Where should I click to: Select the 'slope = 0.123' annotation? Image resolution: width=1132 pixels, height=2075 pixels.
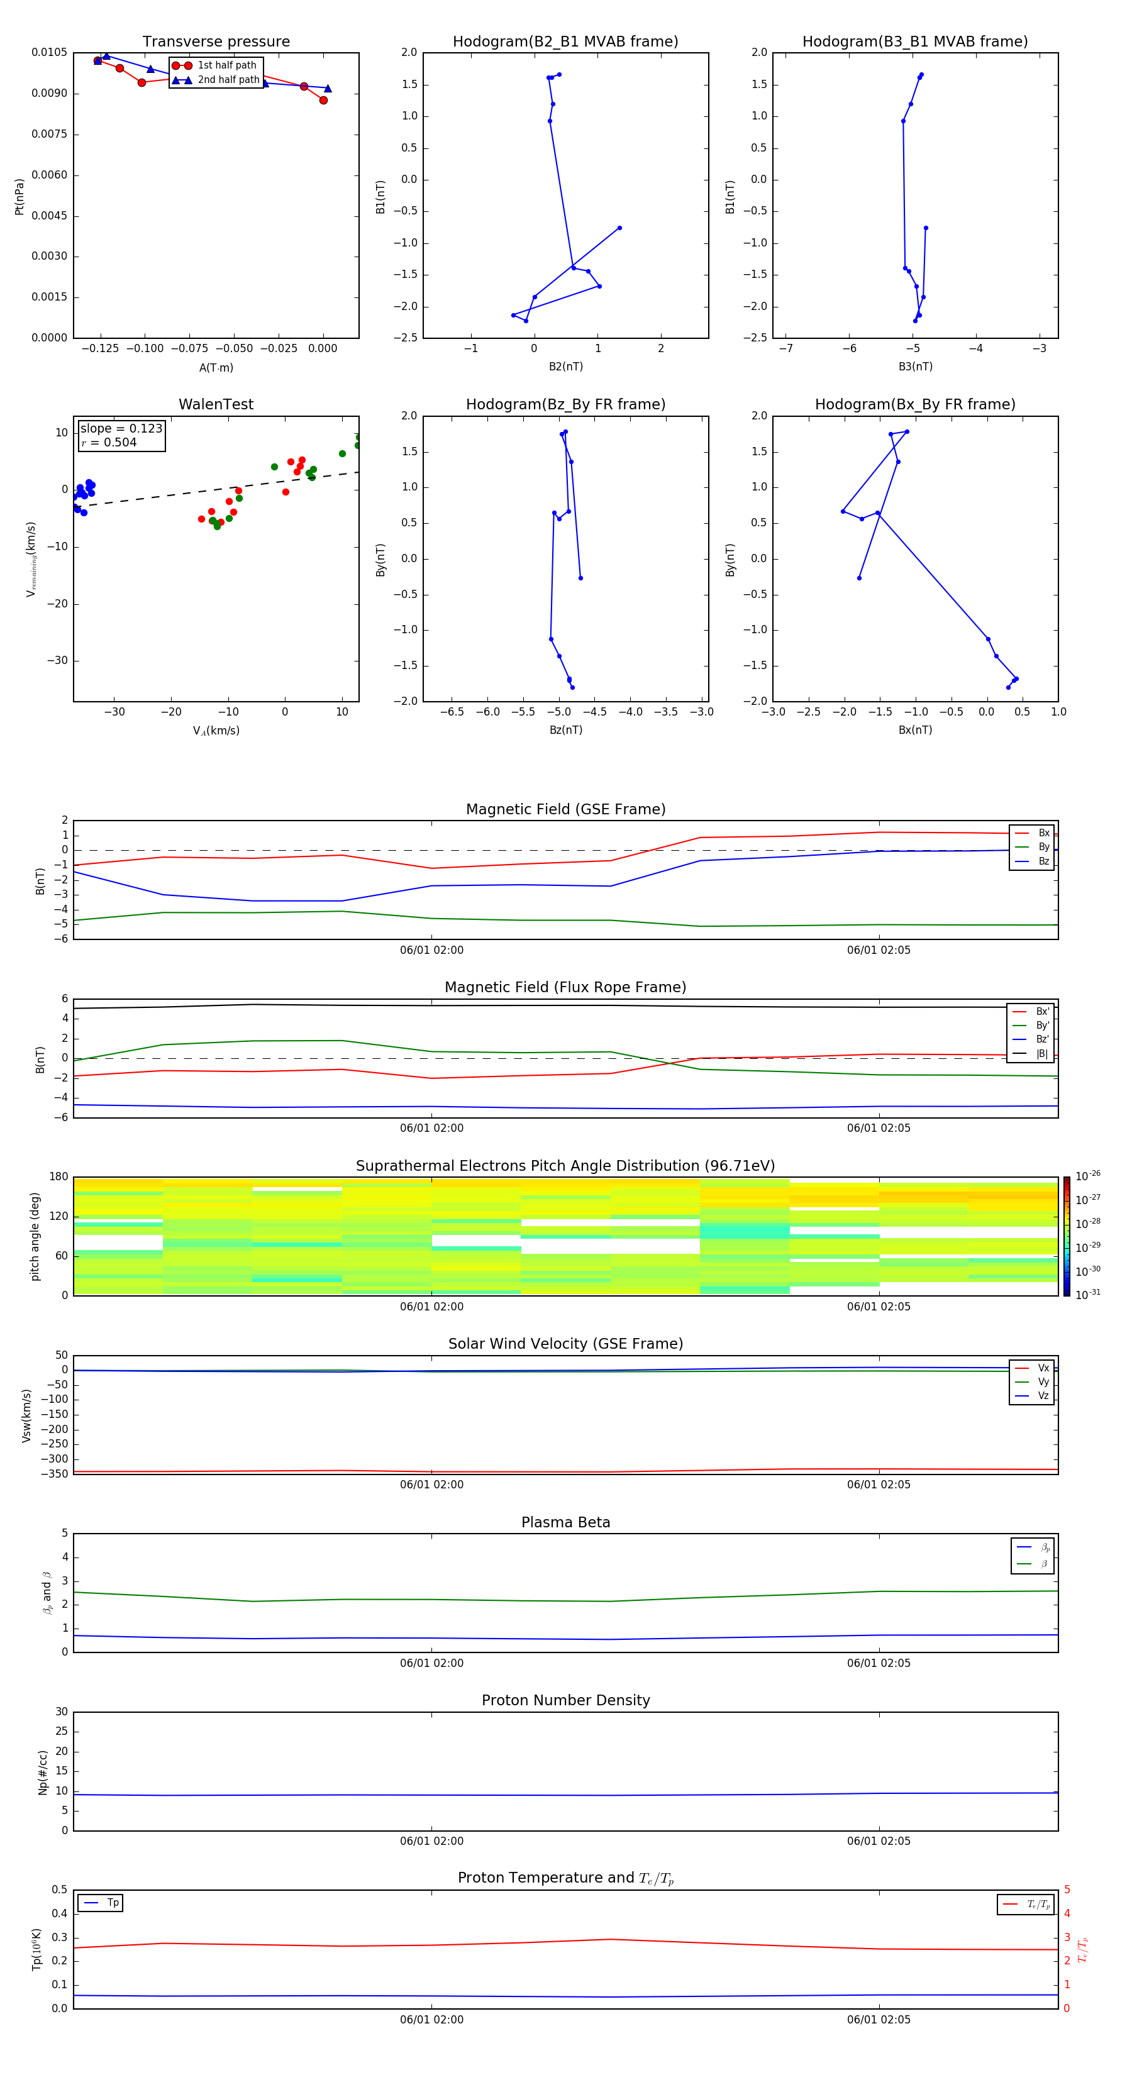tap(121, 429)
